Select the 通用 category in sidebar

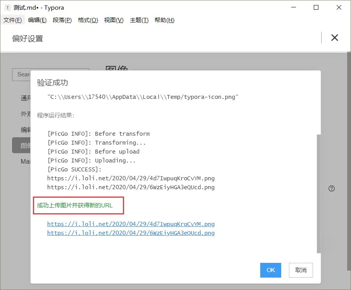[26, 98]
